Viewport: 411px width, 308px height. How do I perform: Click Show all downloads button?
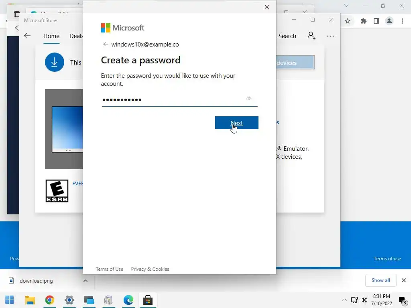[x=380, y=280]
